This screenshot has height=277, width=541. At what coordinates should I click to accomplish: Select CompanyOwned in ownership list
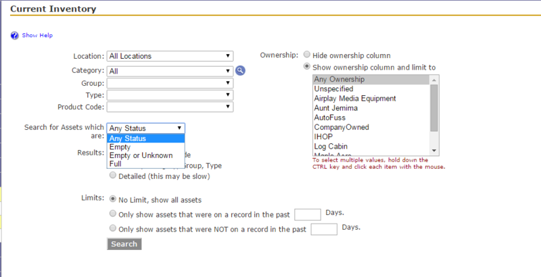pos(371,127)
